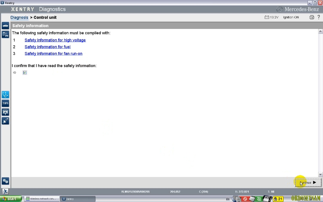Open the stethoscope diagnosis icon

tap(5, 95)
